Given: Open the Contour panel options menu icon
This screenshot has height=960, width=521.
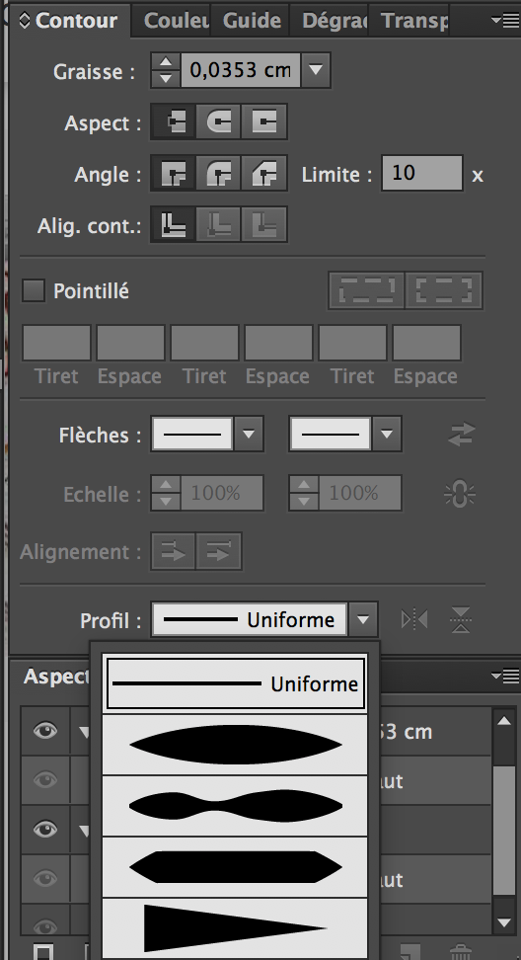Looking at the screenshot, I should (x=505, y=20).
